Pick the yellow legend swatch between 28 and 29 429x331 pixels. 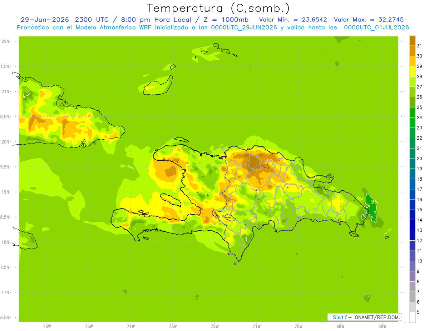(x=412, y=71)
